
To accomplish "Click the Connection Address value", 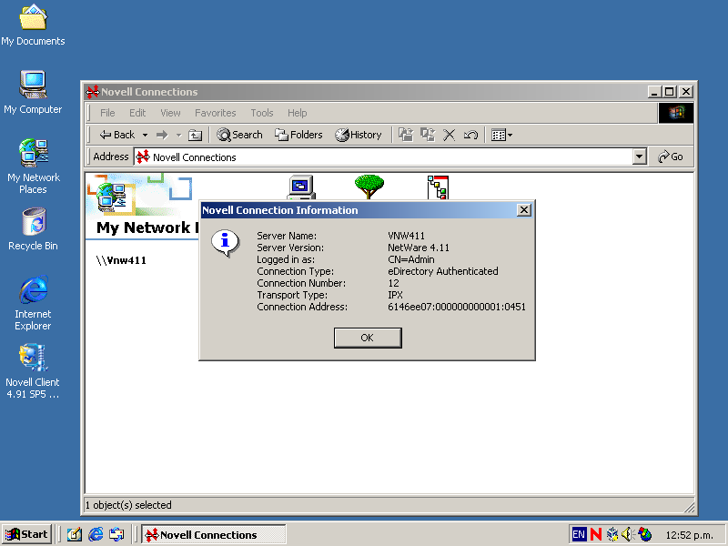I will click(457, 307).
